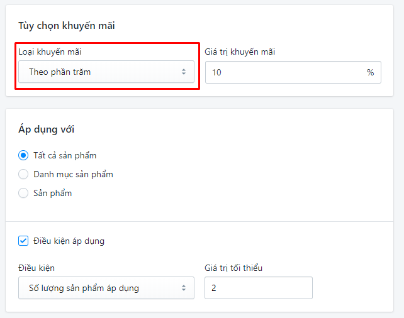Click the Điều kiện field label
This screenshot has width=404, height=318.
click(x=36, y=268)
